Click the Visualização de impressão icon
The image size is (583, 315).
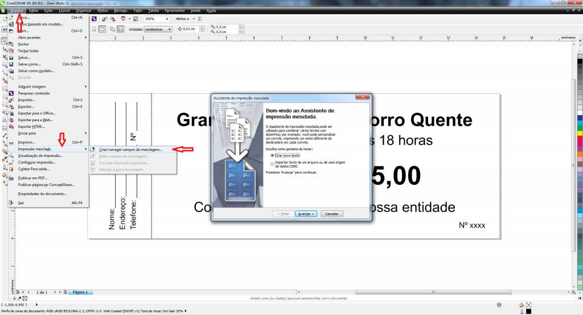pyautogui.click(x=11, y=156)
